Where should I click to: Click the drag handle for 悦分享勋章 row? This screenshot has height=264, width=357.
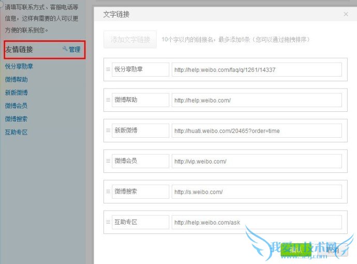coord(108,69)
